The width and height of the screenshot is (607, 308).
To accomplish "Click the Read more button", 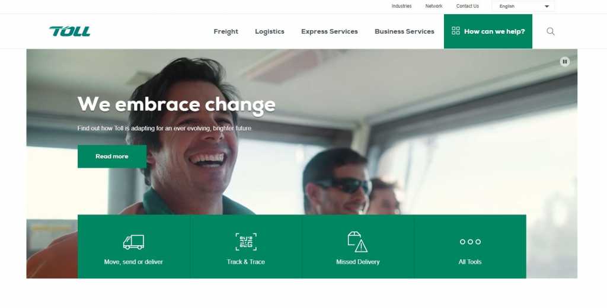I will click(112, 156).
